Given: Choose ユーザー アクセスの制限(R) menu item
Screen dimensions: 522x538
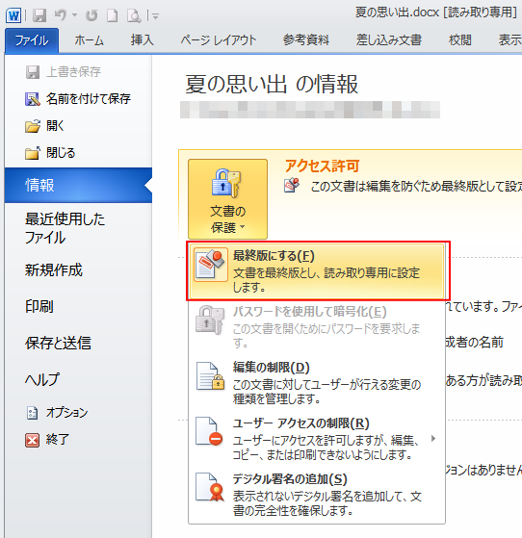Looking at the screenshot, I should pos(317,439).
